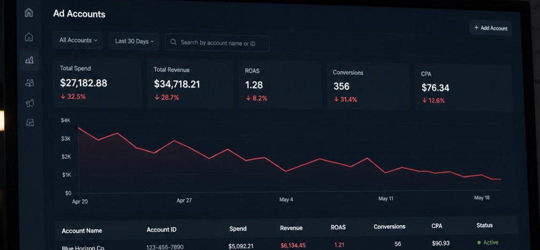Click the top logo home icon in sidebar
This screenshot has width=540, height=250.
pyautogui.click(x=29, y=12)
